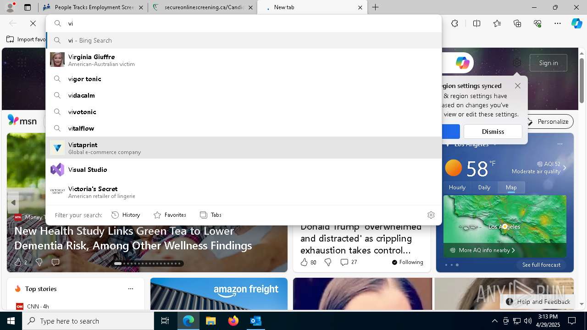Expand the Los Angeles location dropdown

click(x=495, y=144)
